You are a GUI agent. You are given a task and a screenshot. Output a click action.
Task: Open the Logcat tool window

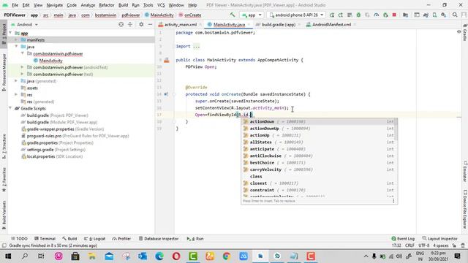[94, 239]
